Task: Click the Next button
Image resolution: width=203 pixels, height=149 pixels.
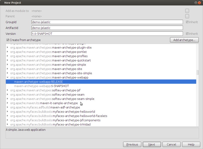Action: tap(152, 144)
